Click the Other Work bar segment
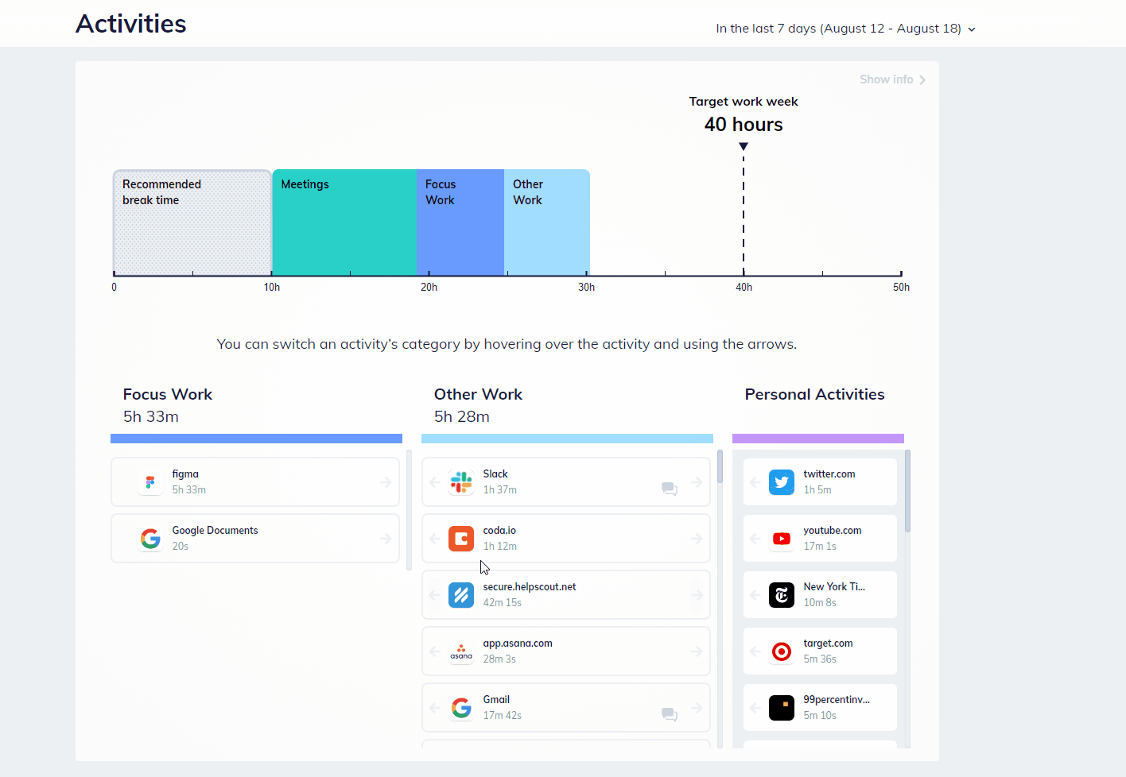 pos(547,222)
